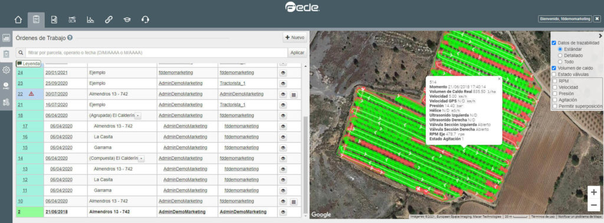The image size is (604, 223).
Task: Expand the (Compuesta) El Calderín dropdown arrow
Action: point(141,158)
